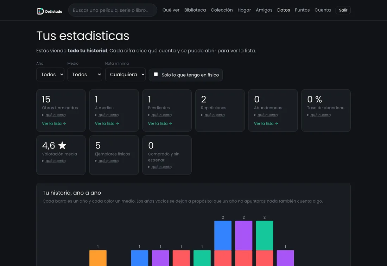The image size is (387, 266).
Task: Expand qué cuenta under Tasa de abandono
Action: pos(319,115)
